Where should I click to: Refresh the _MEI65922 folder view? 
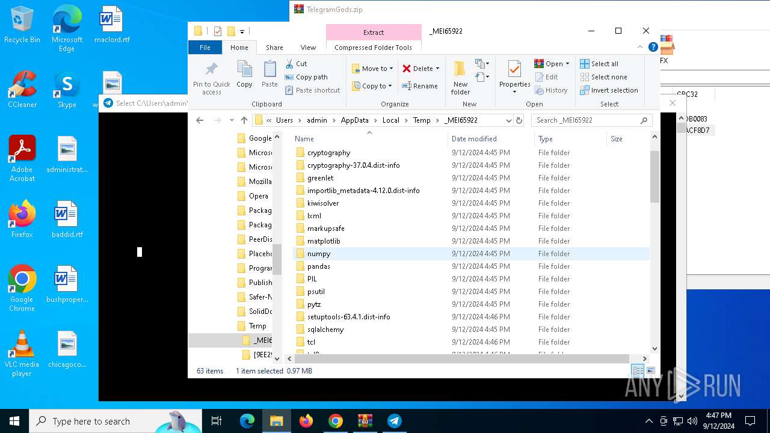point(519,120)
